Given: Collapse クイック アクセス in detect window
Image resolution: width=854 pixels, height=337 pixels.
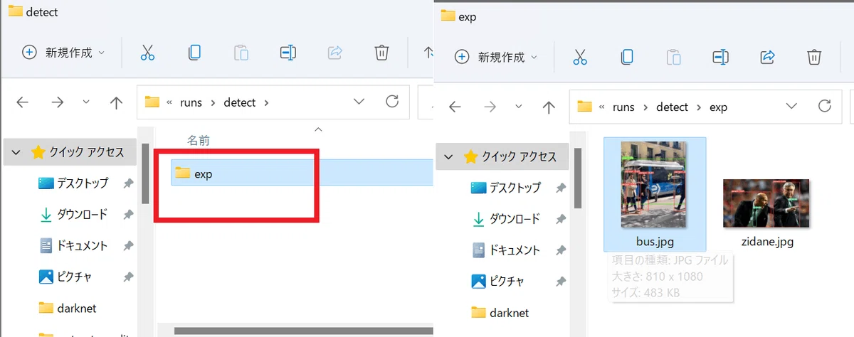Looking at the screenshot, I should [16, 152].
